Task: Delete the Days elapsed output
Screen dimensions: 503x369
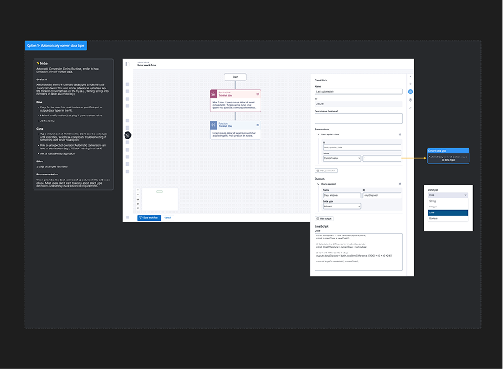Action: coord(400,183)
